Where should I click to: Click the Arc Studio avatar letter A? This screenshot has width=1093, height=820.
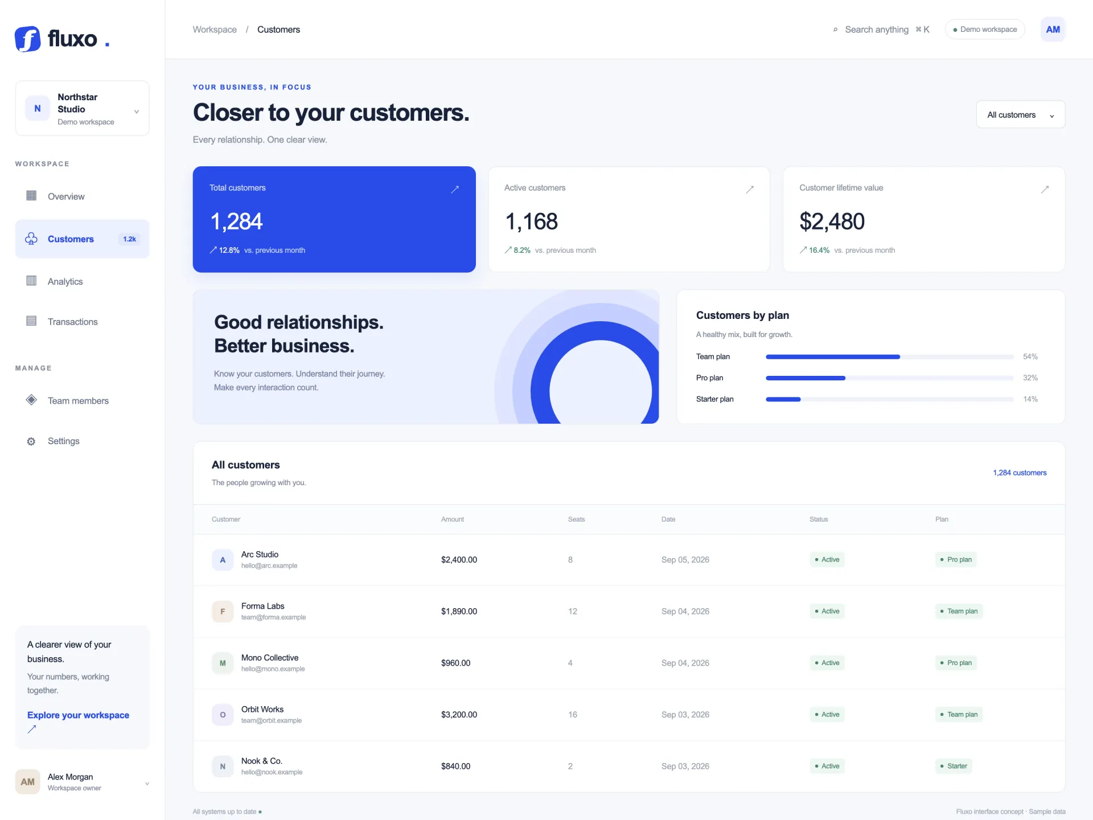pos(223,560)
